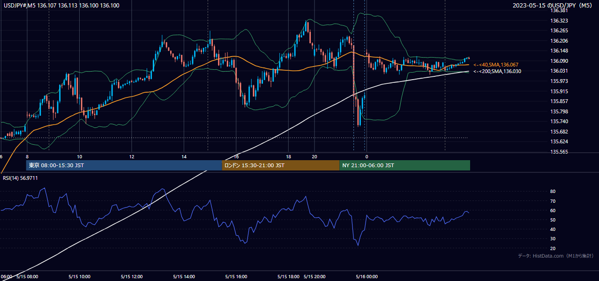Screen dimensions: 599x281
Task: Click bottom time label 5/16 00:00
Action: click(367, 277)
